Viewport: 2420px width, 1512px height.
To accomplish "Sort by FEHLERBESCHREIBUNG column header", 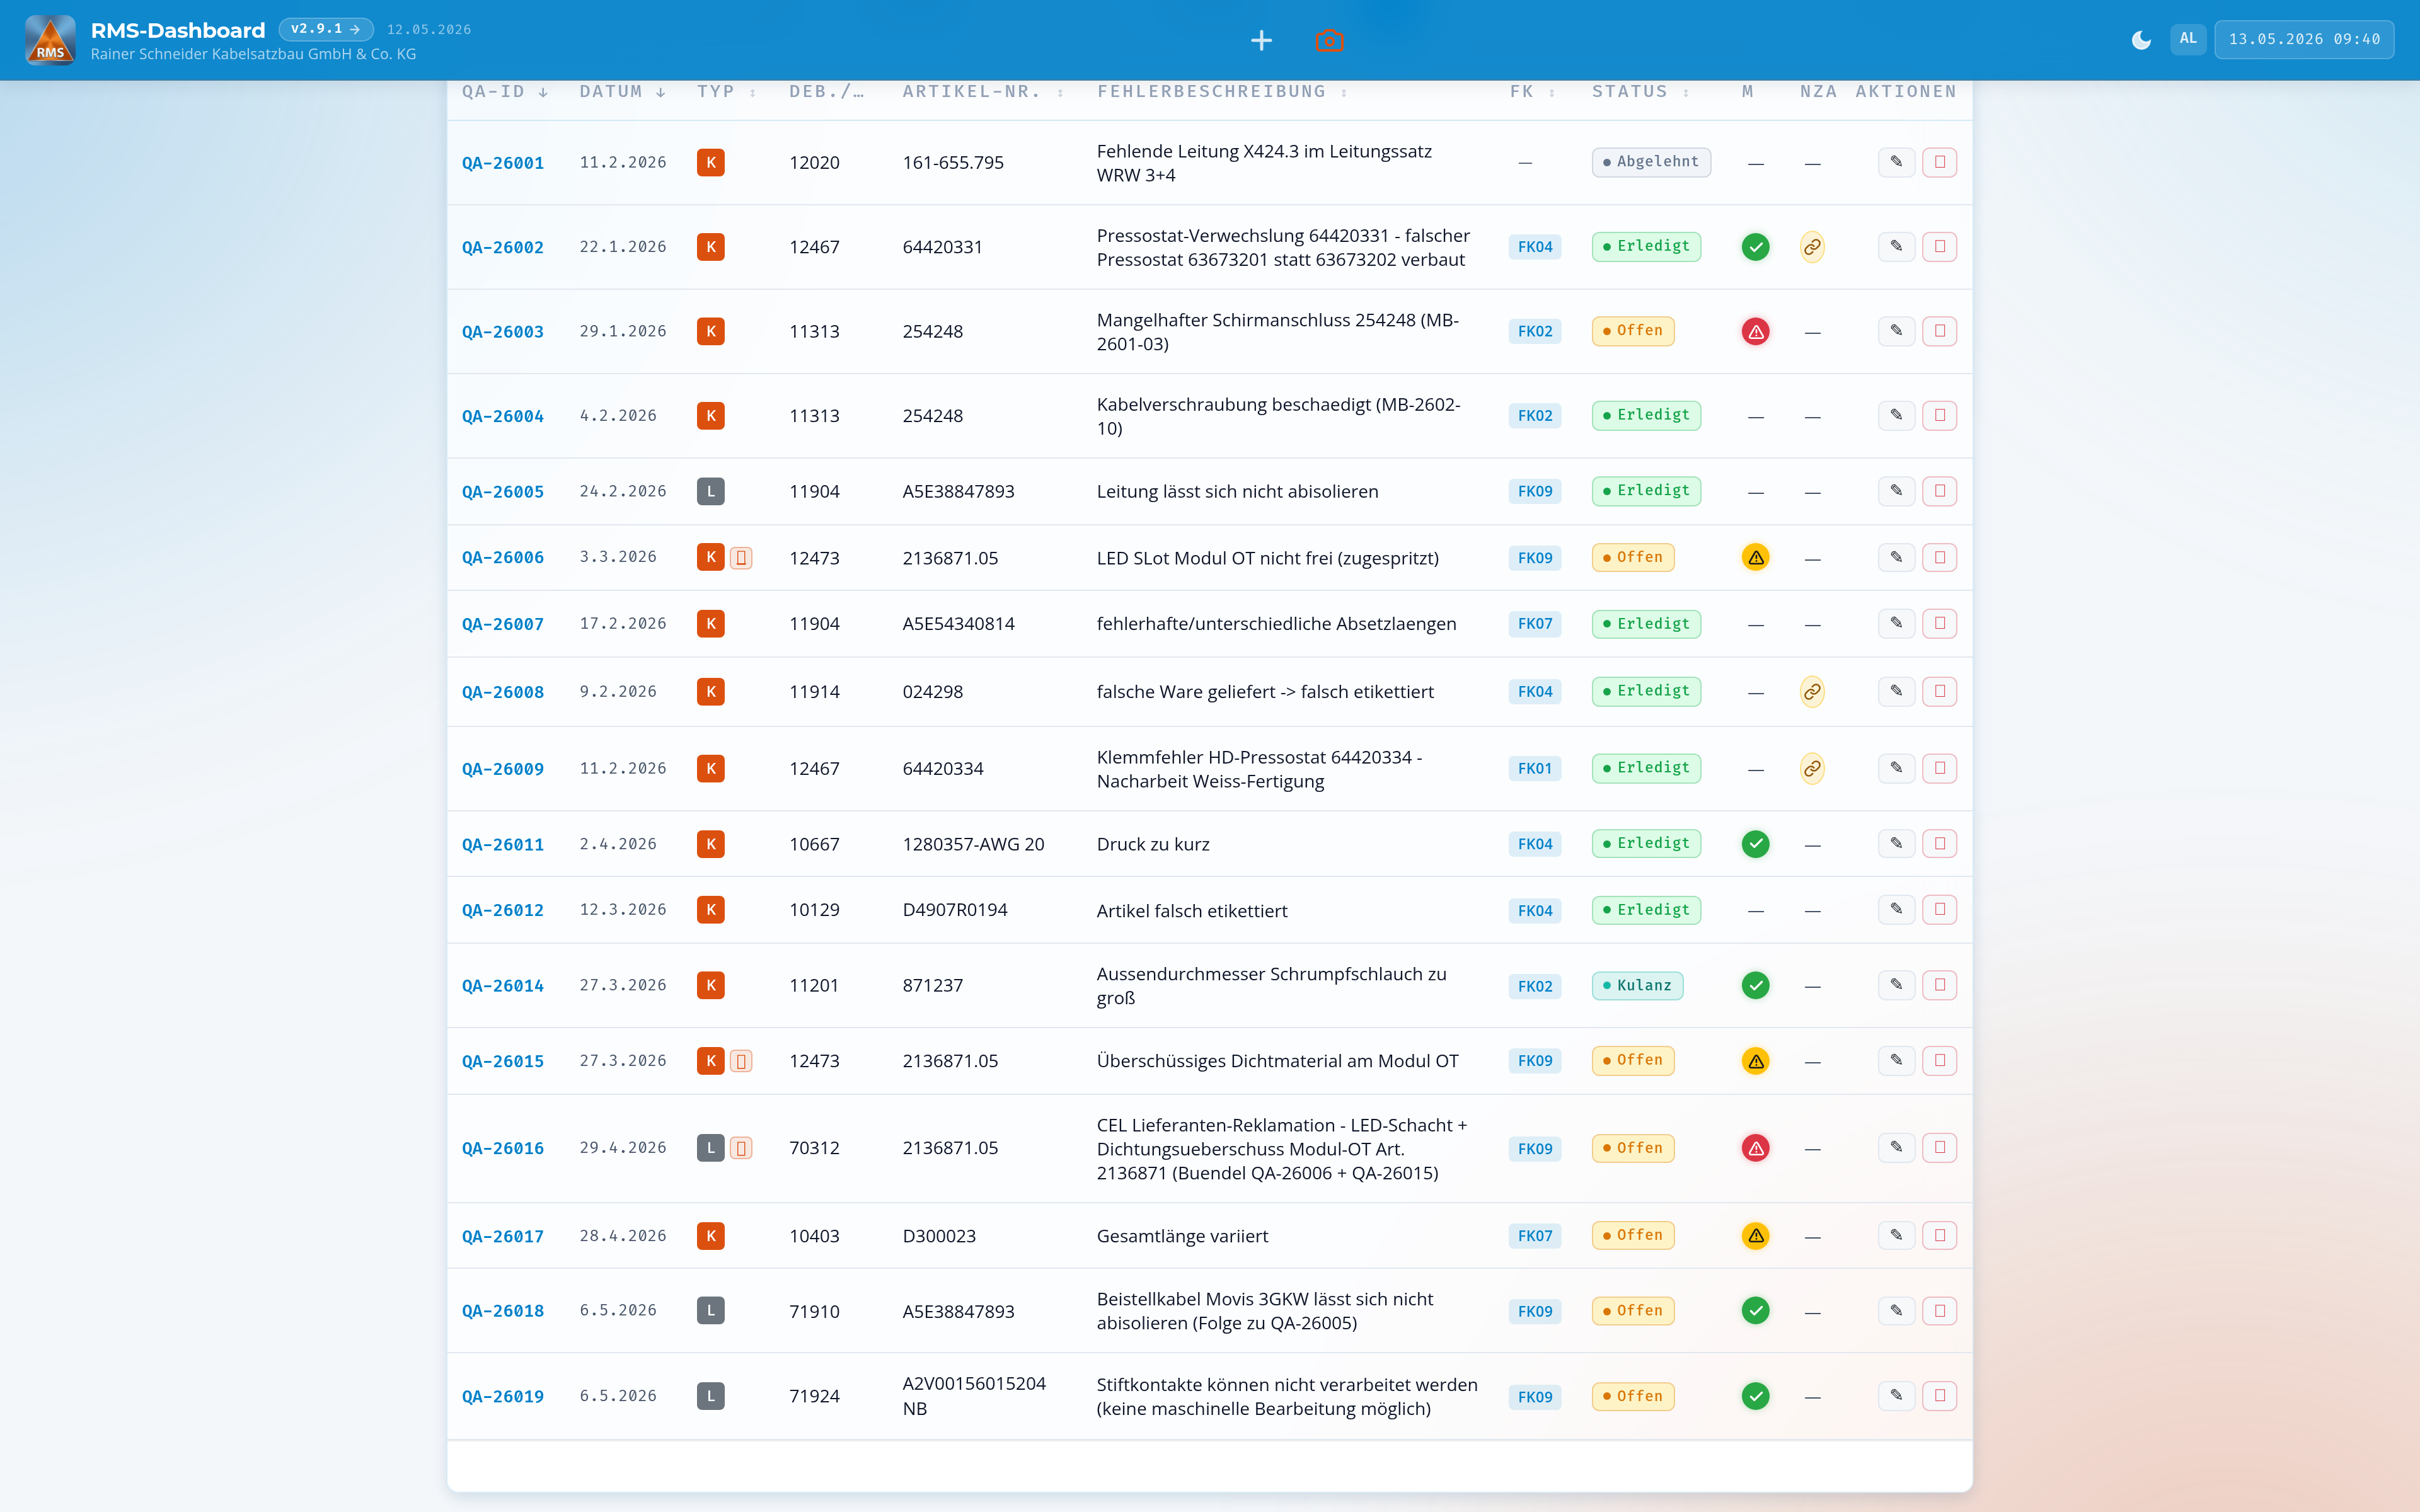I will coord(1222,92).
